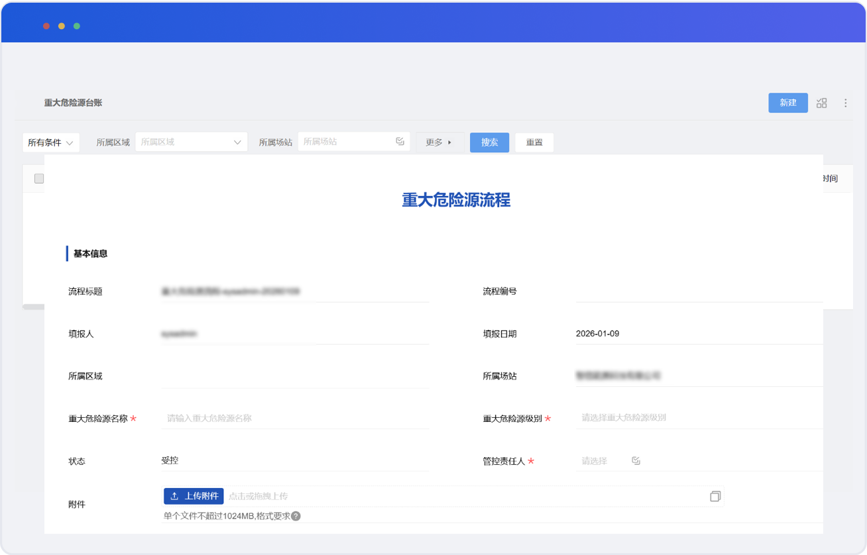
Task: Click the picker icon in 所属场站 filter
Action: pyautogui.click(x=400, y=141)
